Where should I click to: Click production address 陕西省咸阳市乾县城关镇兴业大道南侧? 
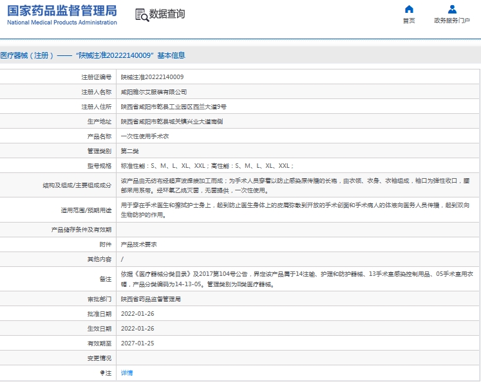tap(172, 122)
